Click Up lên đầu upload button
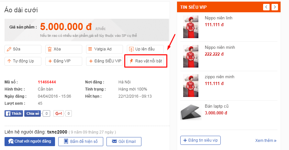Viewport: 289px width, 150px height. 145,49
